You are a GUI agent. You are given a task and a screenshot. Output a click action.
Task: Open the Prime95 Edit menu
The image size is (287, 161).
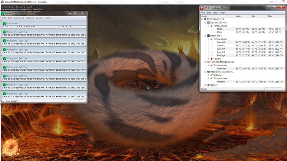click(10, 18)
